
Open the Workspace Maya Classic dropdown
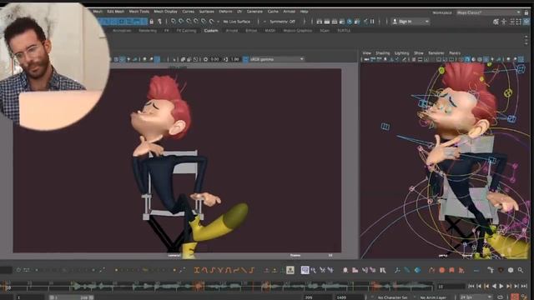click(489, 12)
